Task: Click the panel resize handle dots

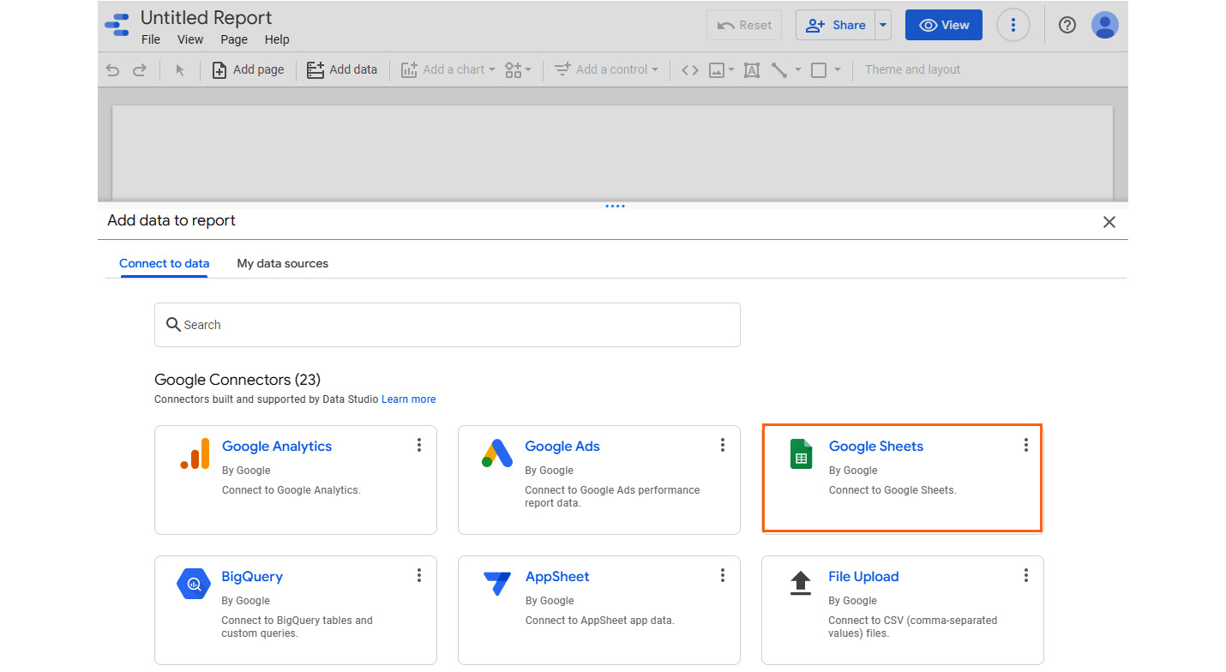Action: pyautogui.click(x=615, y=206)
